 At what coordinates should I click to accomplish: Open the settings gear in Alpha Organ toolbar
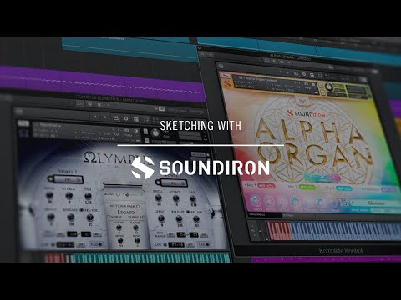pos(304,74)
